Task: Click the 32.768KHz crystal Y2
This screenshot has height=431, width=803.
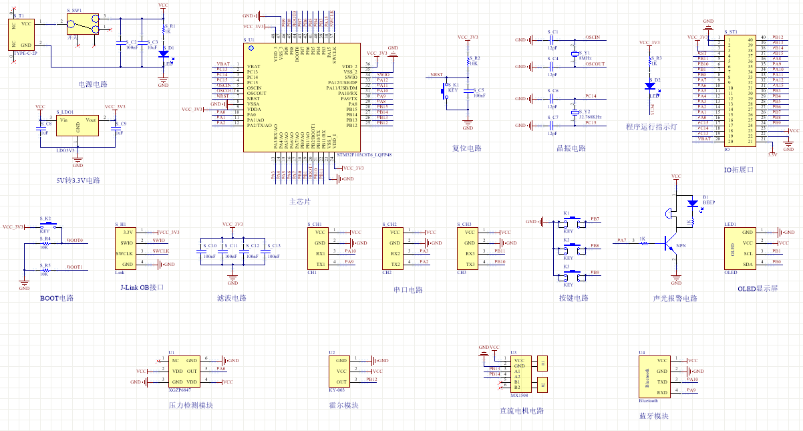Action: click(574, 112)
